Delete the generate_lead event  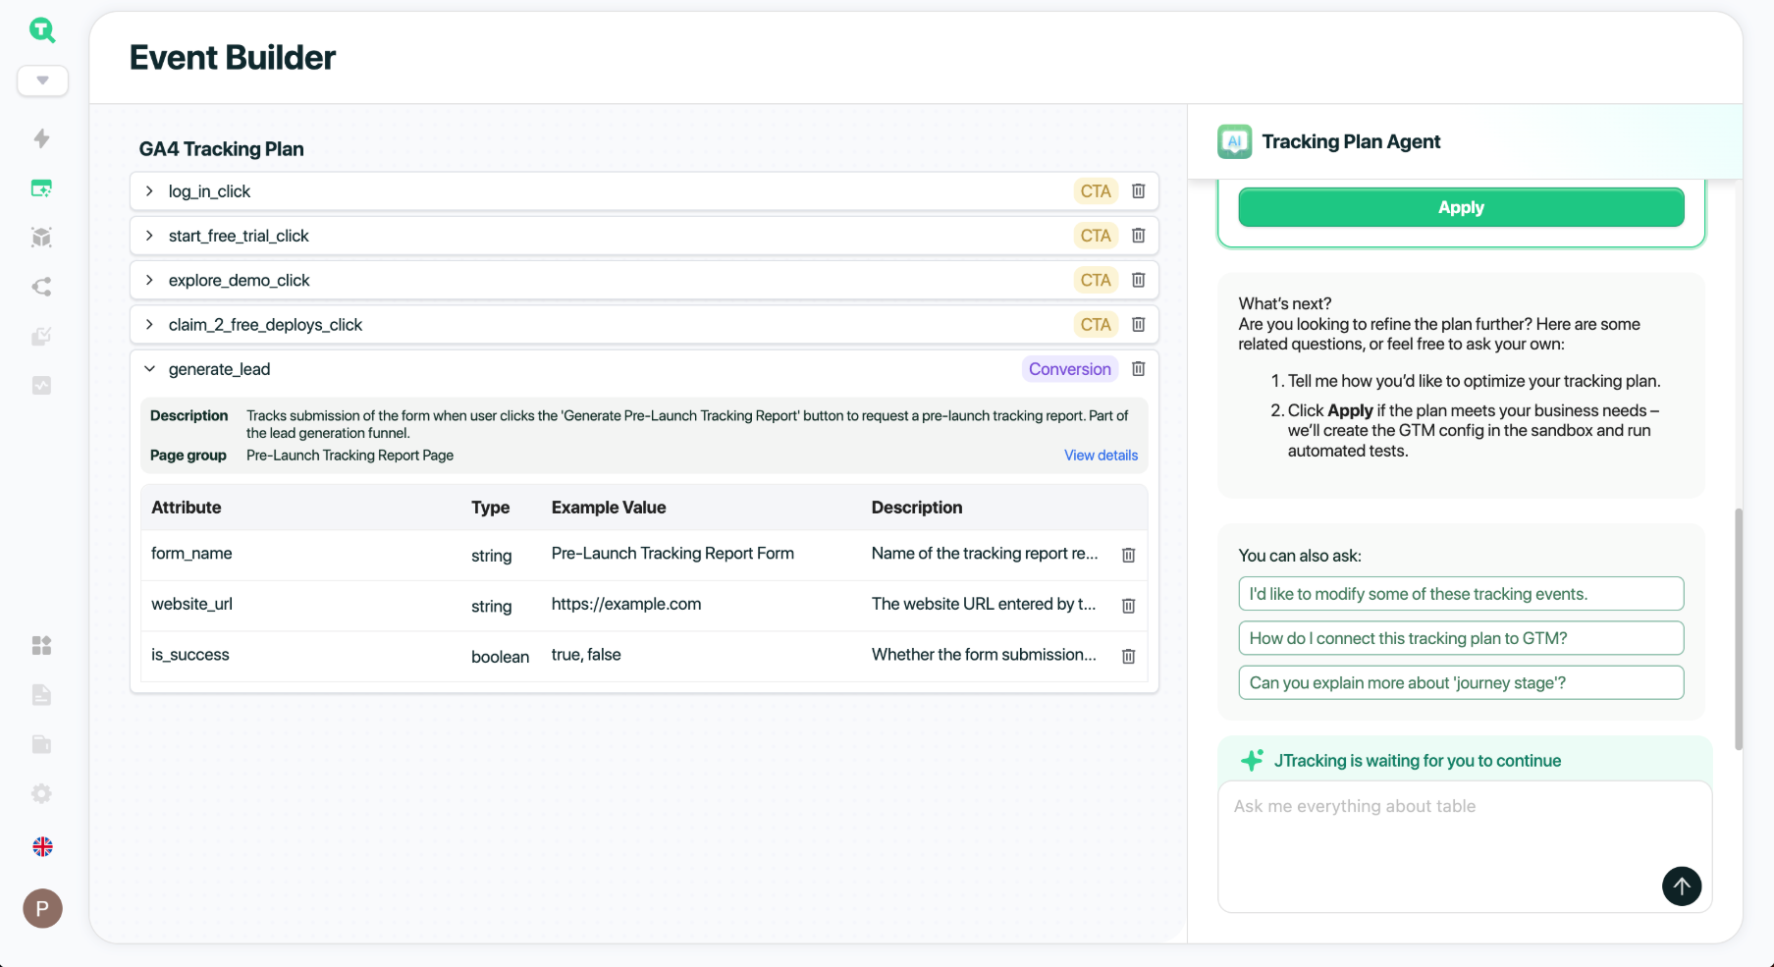pos(1138,369)
